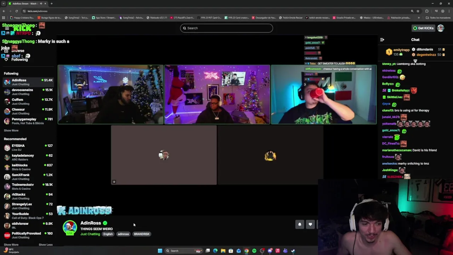Open the browser extensions puzzle icon
Screen dimensions: 453x255
pos(427,11)
